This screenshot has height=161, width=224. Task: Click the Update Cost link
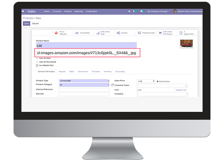181,90
